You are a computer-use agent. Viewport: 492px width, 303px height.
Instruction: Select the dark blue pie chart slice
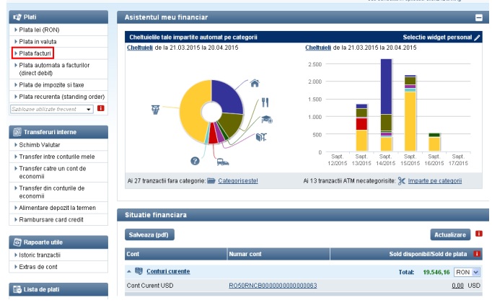click(229, 96)
